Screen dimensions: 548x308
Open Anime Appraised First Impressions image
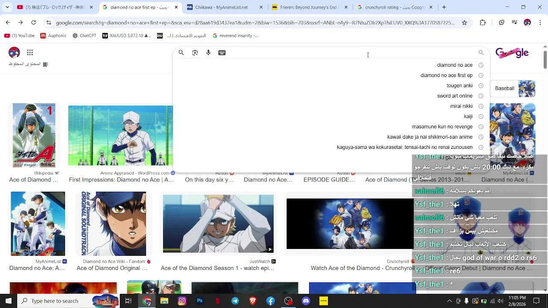[121, 136]
